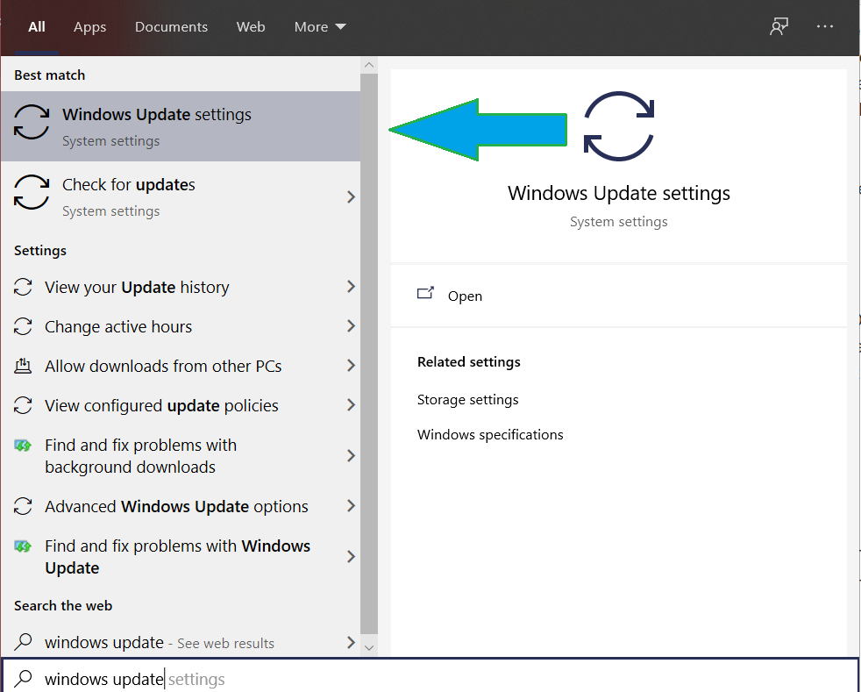Switch to the Web tab
The width and height of the screenshot is (861, 692).
tap(251, 27)
